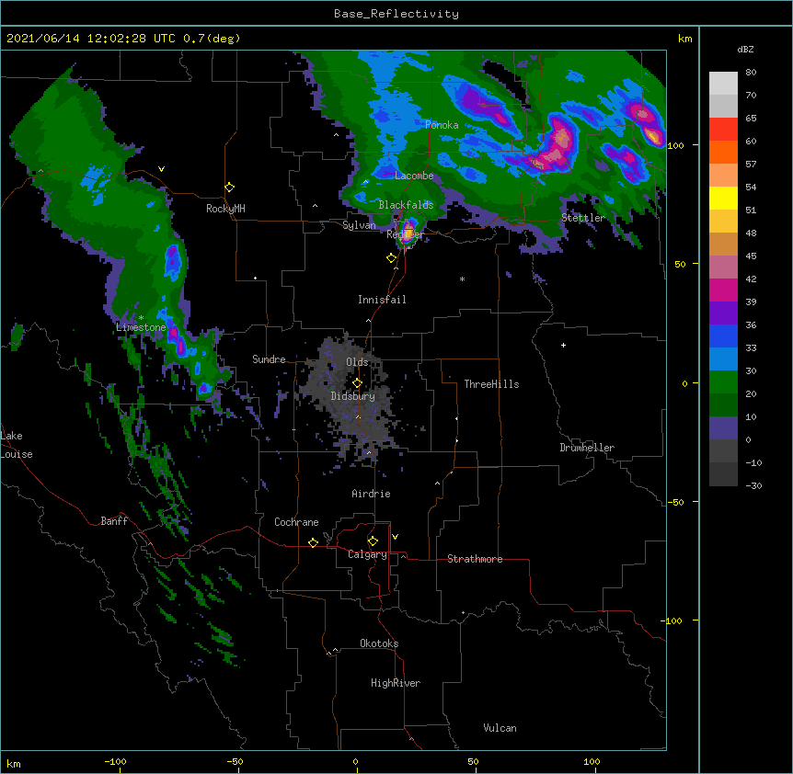Click the Didsbury city label

point(353,396)
